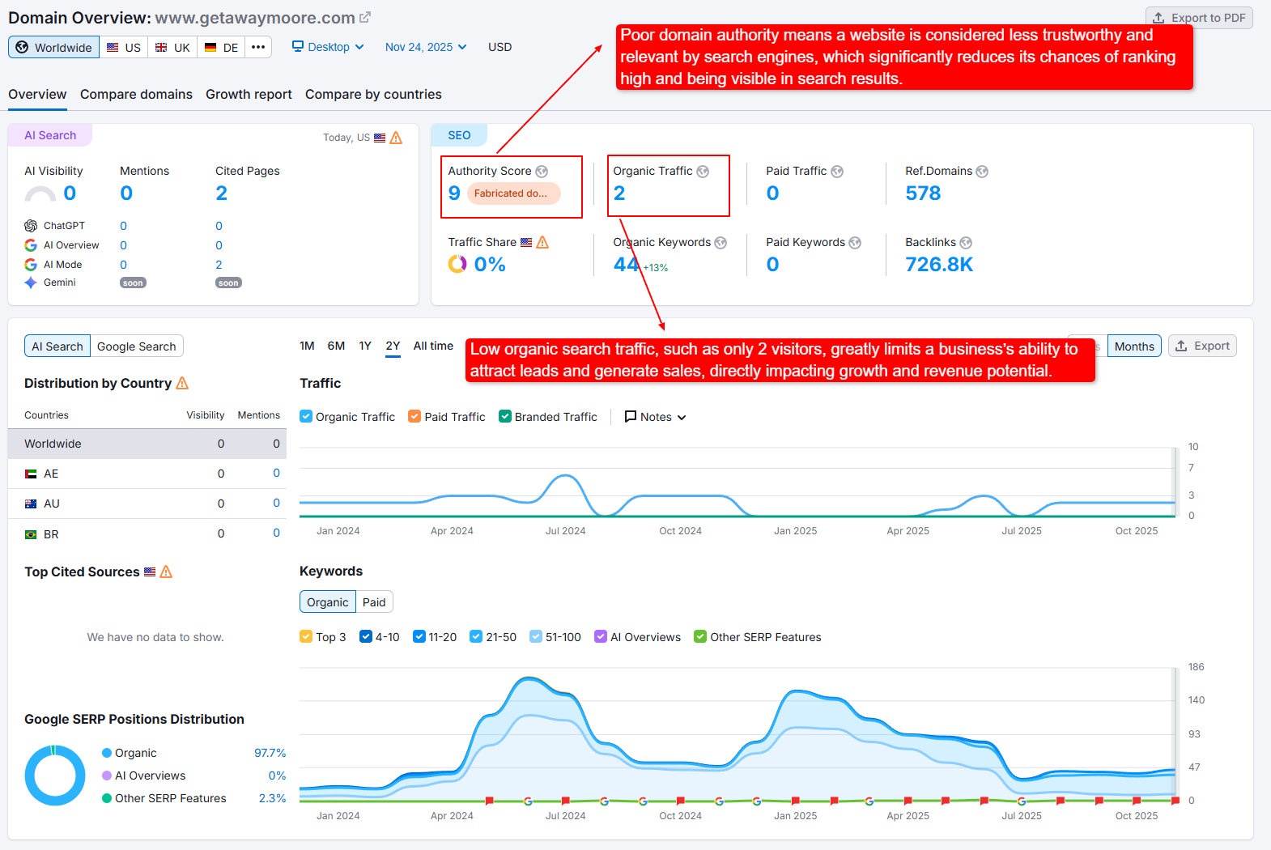The image size is (1271, 850).
Task: Click the Export to PDF button
Action: tap(1199, 18)
